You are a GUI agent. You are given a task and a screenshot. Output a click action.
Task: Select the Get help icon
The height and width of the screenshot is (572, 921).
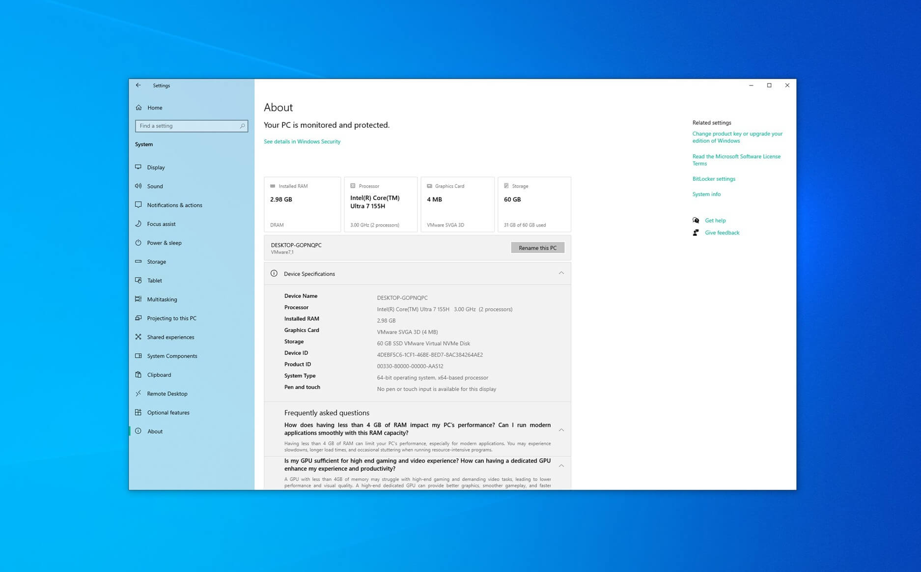tap(696, 220)
